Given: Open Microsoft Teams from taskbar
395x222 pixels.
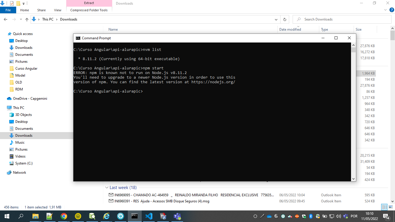Looking at the screenshot, I should [177, 216].
